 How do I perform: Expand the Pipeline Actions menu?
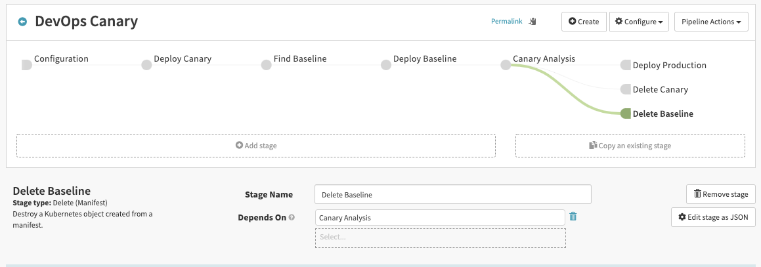(x=711, y=22)
